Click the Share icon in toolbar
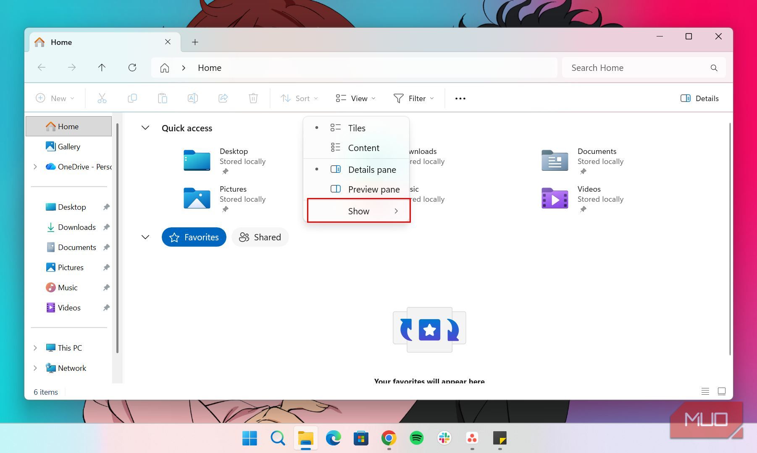 click(223, 98)
